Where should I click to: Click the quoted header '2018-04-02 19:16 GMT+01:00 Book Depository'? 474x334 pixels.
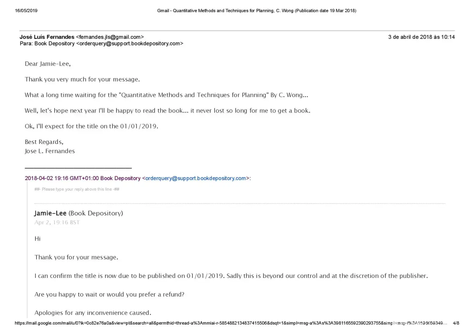82,178
